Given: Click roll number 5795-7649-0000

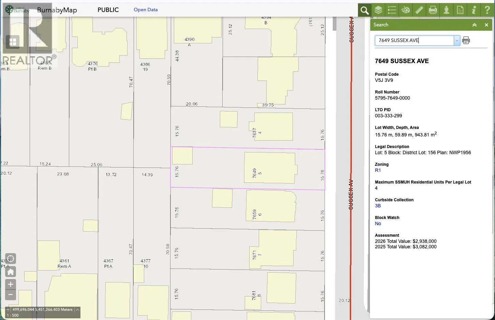Looking at the screenshot, I should (392, 98).
